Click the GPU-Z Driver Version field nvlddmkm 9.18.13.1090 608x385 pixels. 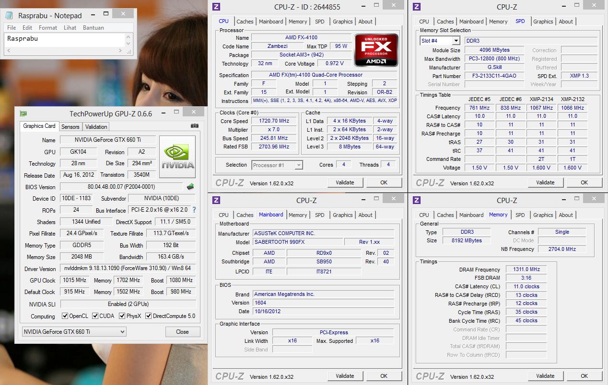point(128,269)
